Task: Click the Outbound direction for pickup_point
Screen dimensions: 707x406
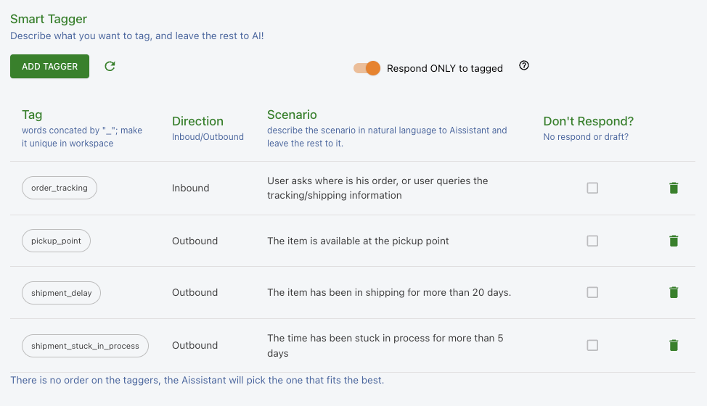Action: click(195, 241)
